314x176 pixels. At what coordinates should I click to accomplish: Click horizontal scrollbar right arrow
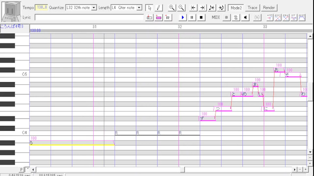coord(294,169)
